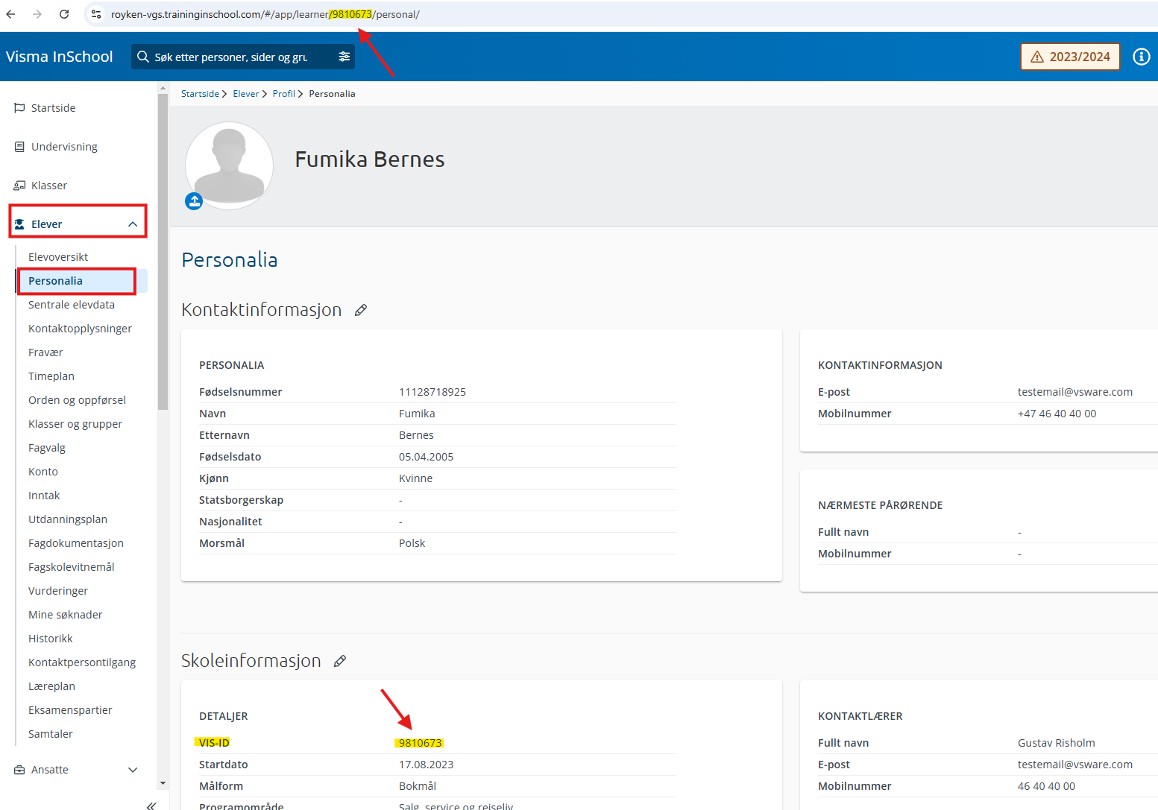Click the Fumika Bernes profile avatar
This screenshot has height=810, width=1158.
230,165
